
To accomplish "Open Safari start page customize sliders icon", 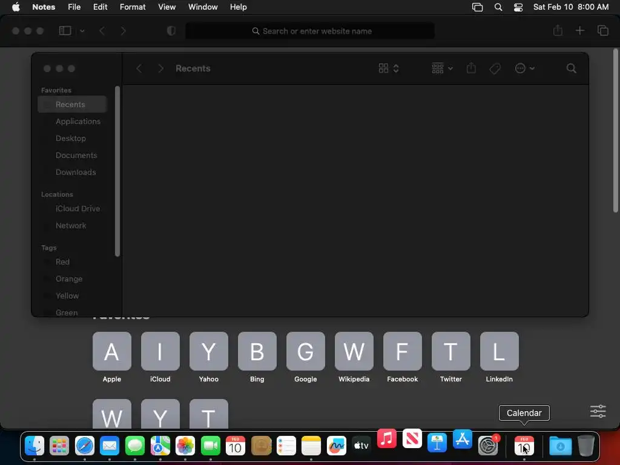I will click(x=598, y=411).
